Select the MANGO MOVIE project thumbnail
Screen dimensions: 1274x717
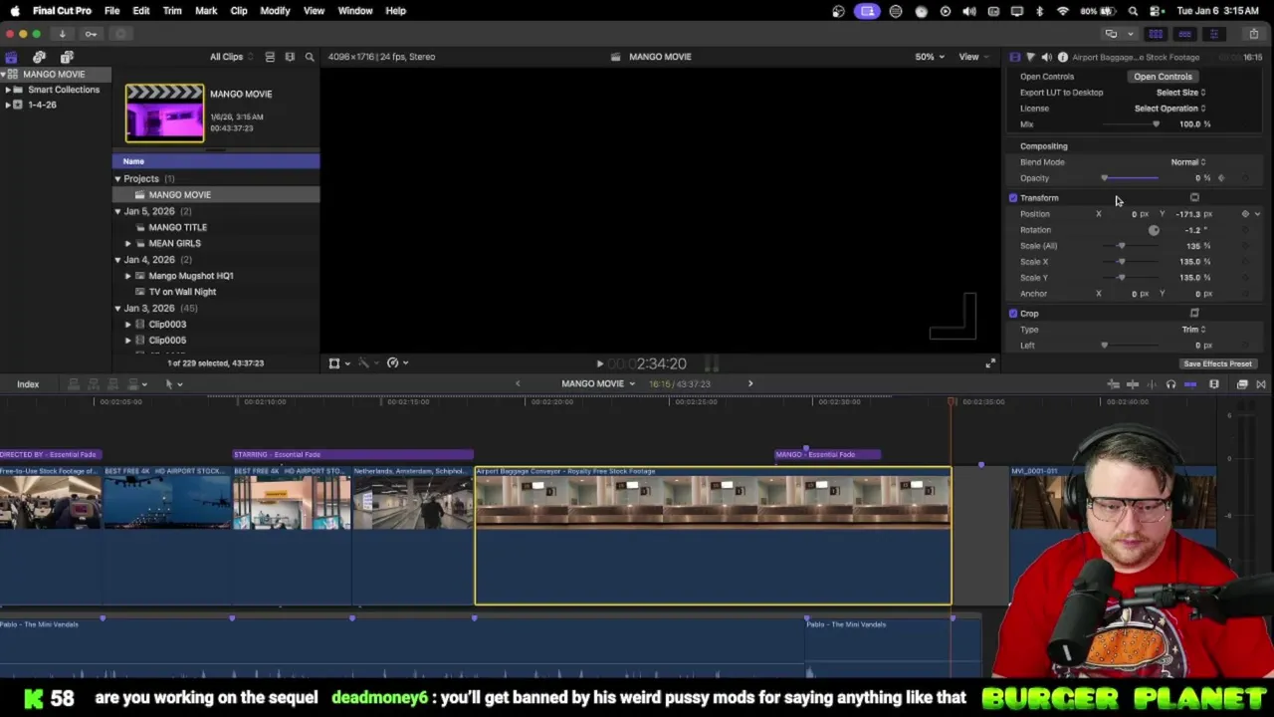pyautogui.click(x=164, y=113)
